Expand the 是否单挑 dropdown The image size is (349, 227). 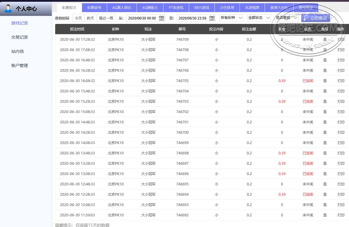(286, 18)
